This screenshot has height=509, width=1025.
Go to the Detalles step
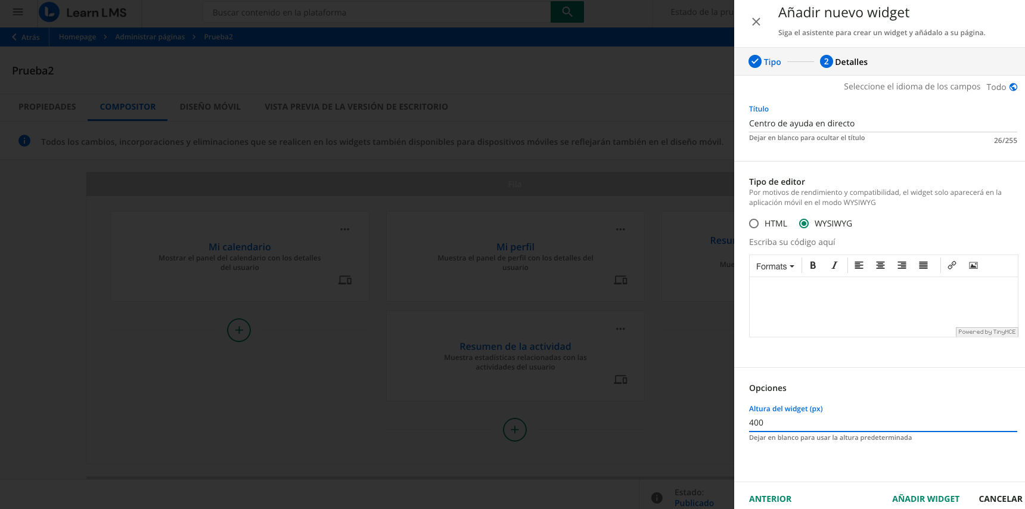coord(844,61)
